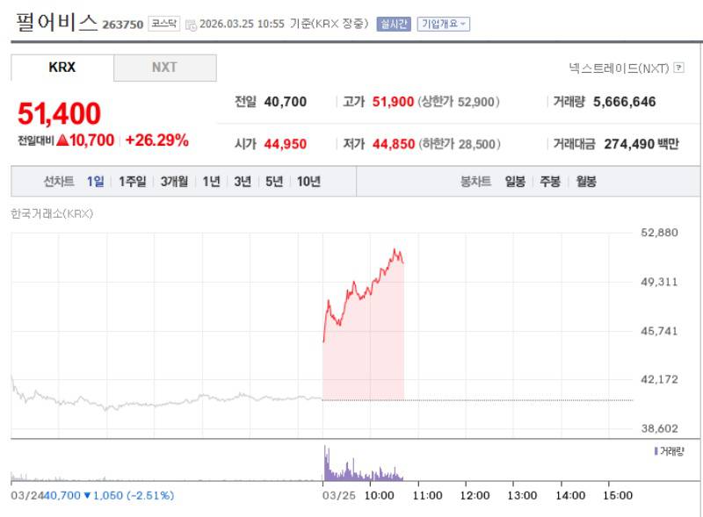The height and width of the screenshot is (517, 703).
Task: Click the Nextrade help question-mark icon
Action: pyautogui.click(x=678, y=68)
